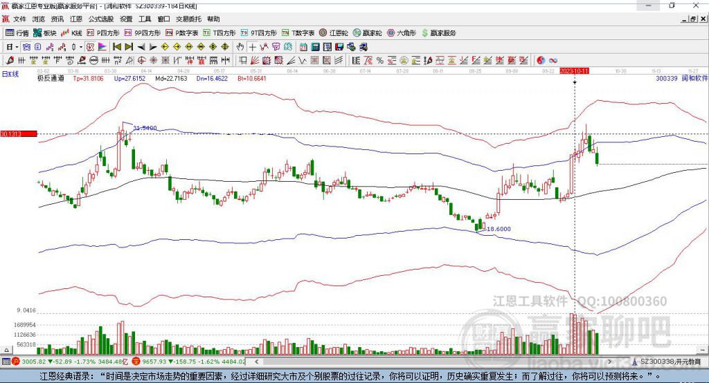Select the hand pan tool
The width and height of the screenshot is (709, 383).
tap(240, 47)
